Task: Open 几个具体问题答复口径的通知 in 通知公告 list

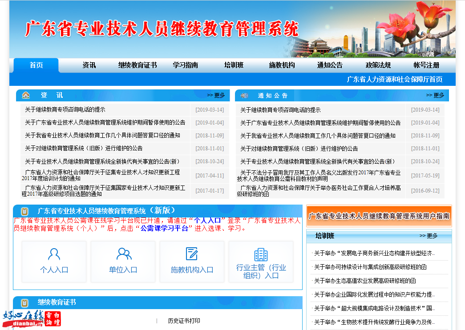Action: [318, 136]
